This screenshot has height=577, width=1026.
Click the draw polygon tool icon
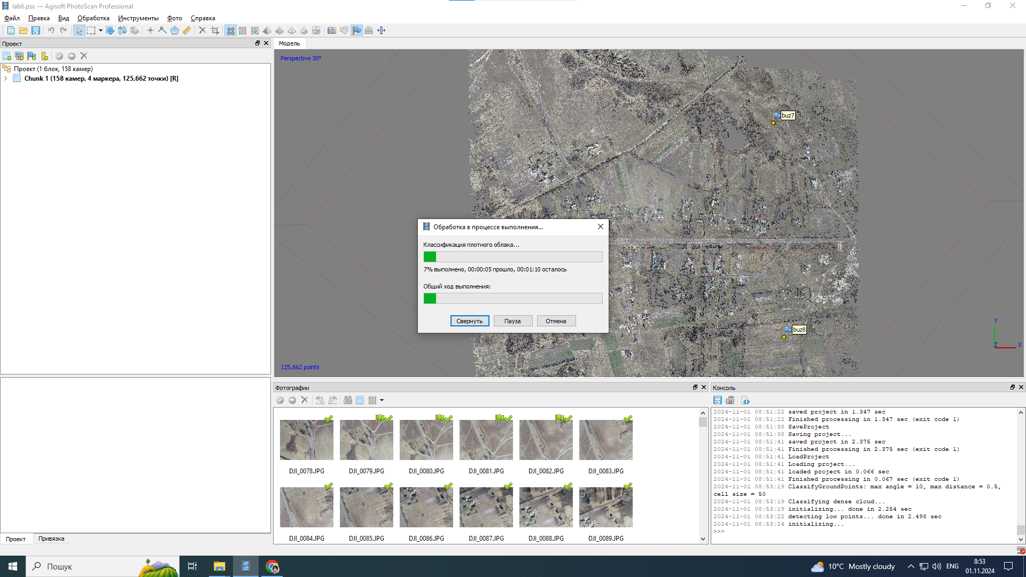[175, 30]
